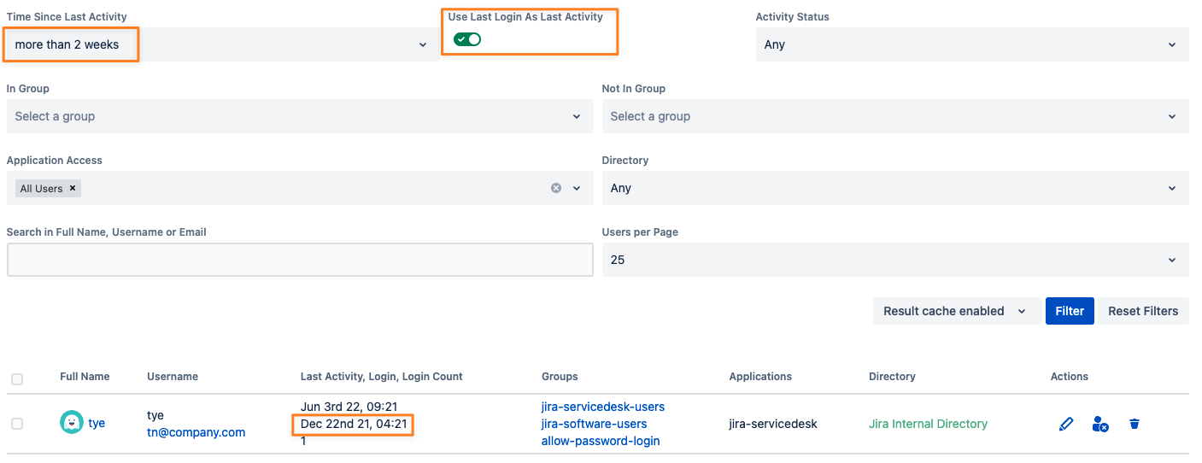Tick the checkbox for user tye
Viewport: 1202px width, 463px height.
coord(17,424)
